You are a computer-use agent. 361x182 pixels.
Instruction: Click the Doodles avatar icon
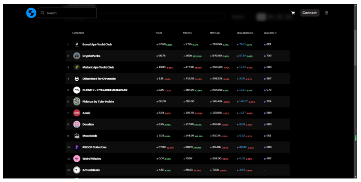77,125
